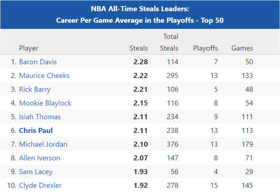Image resolution: width=280 pixels, height=194 pixels.
Task: Open Mookie Blaylock's player page
Action: pyautogui.click(x=45, y=103)
